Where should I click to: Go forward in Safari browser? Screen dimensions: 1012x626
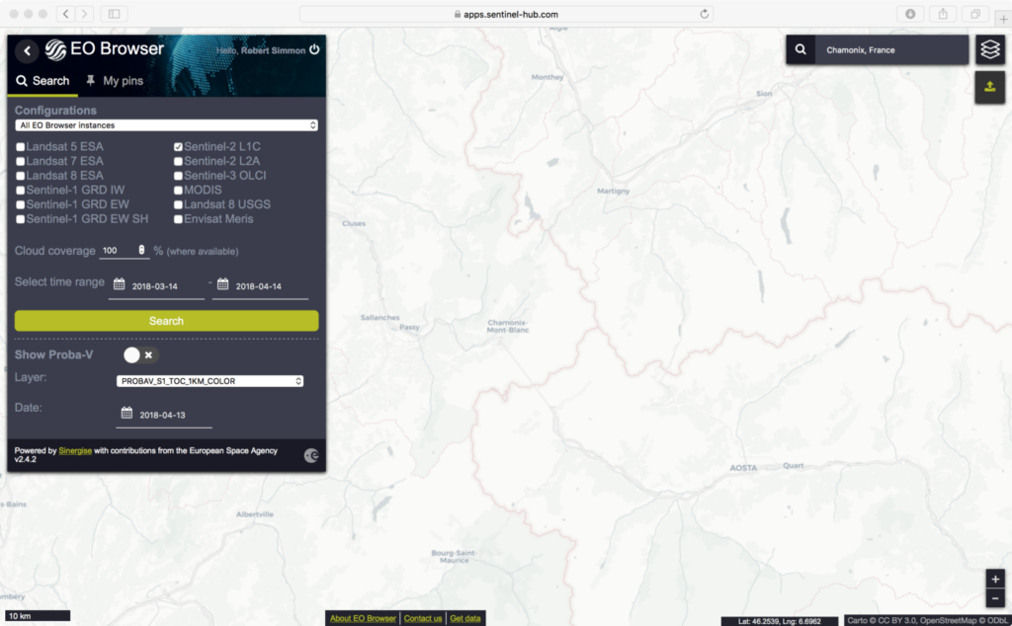85,14
